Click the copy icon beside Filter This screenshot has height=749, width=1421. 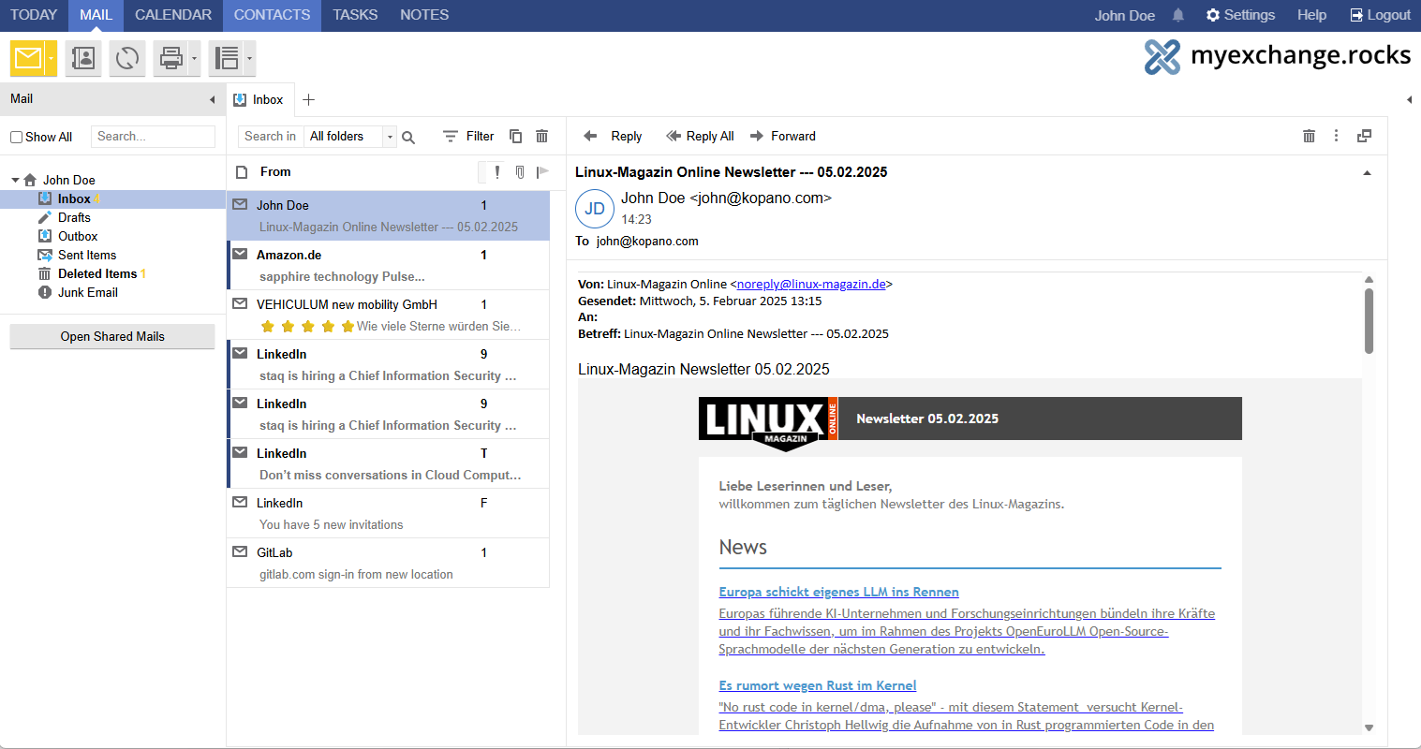(x=515, y=136)
